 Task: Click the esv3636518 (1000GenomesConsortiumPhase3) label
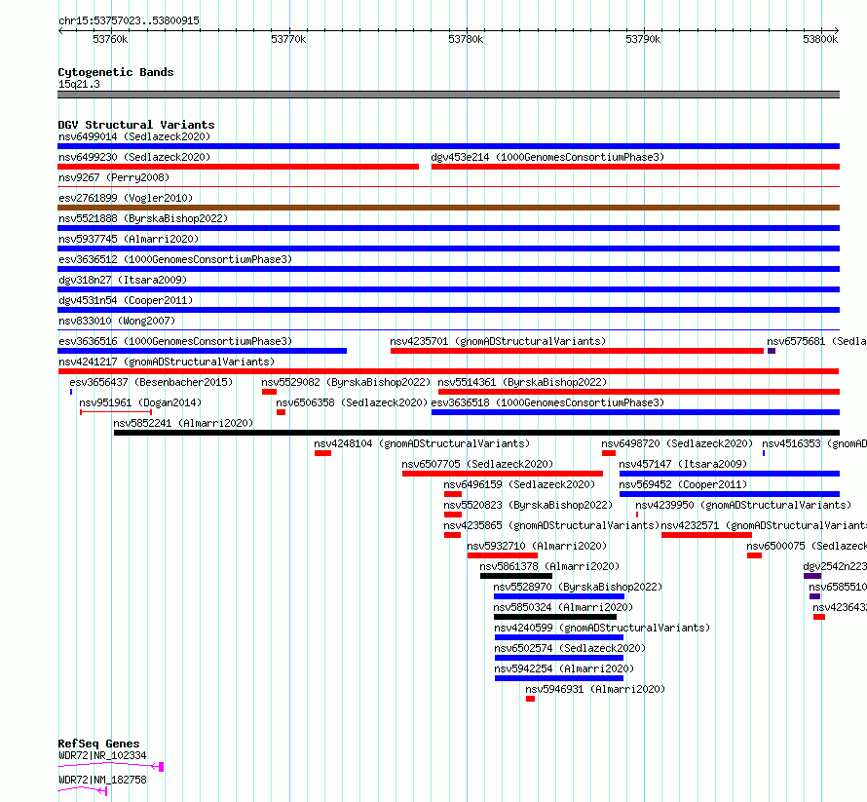[547, 402]
